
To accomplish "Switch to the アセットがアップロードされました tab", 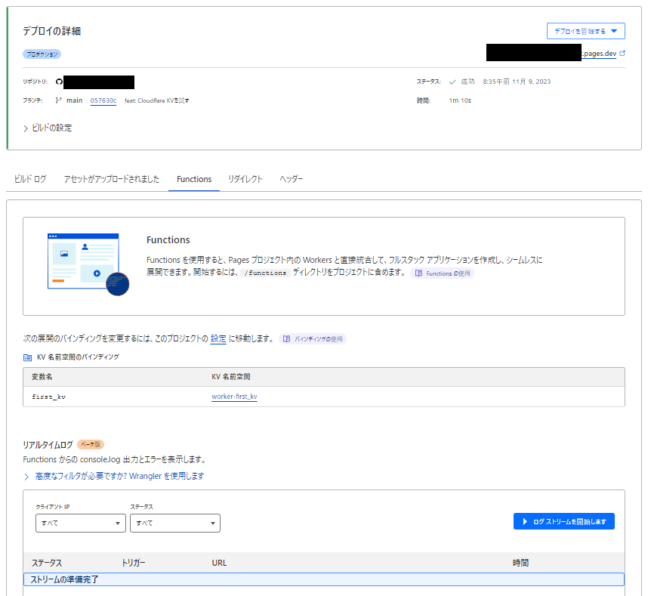I will coord(111,179).
